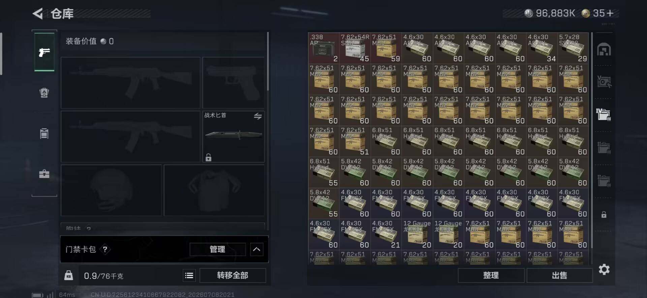This screenshot has width=647, height=298.
Task: Click the lock icon on knife slot
Action: [x=209, y=157]
